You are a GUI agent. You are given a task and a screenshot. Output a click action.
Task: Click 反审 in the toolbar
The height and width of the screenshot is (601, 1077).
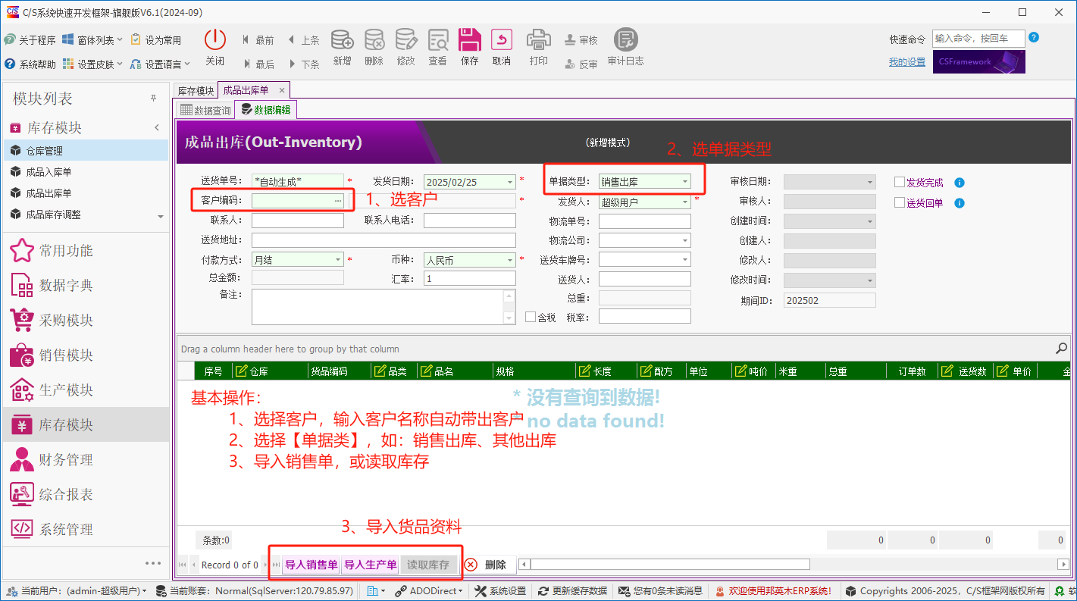tap(581, 64)
